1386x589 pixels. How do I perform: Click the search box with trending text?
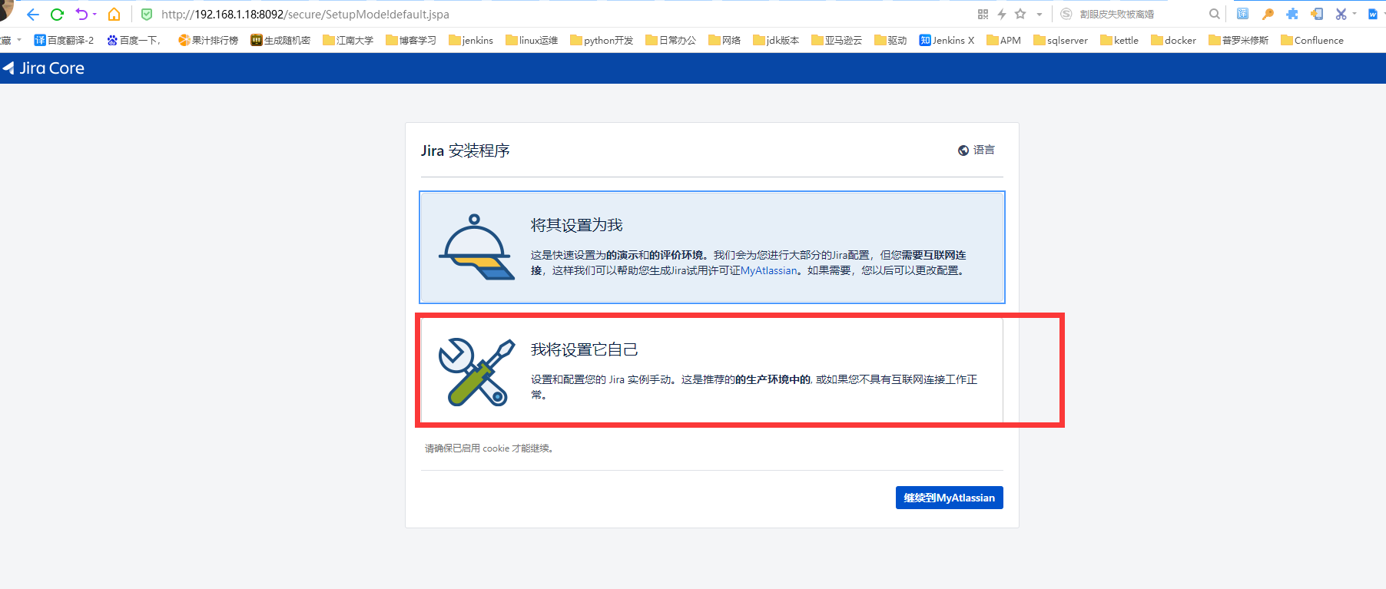(1116, 15)
